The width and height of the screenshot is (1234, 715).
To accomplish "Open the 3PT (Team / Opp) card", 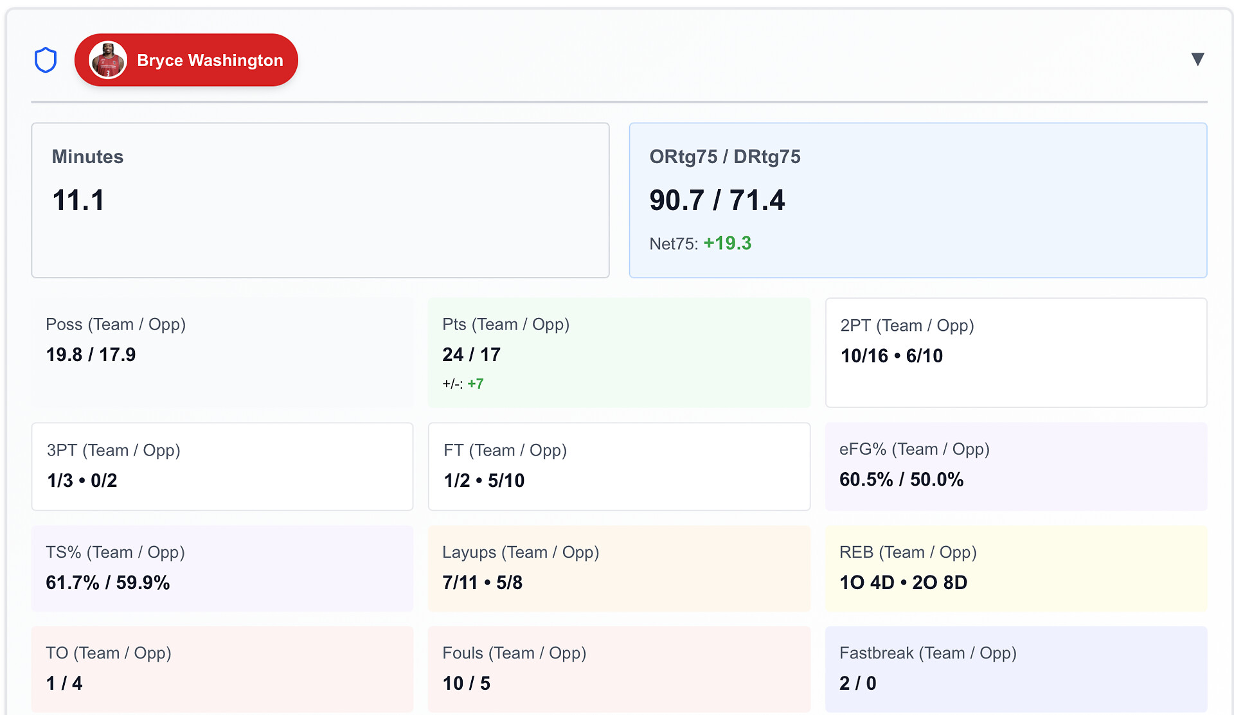I will pos(222,466).
